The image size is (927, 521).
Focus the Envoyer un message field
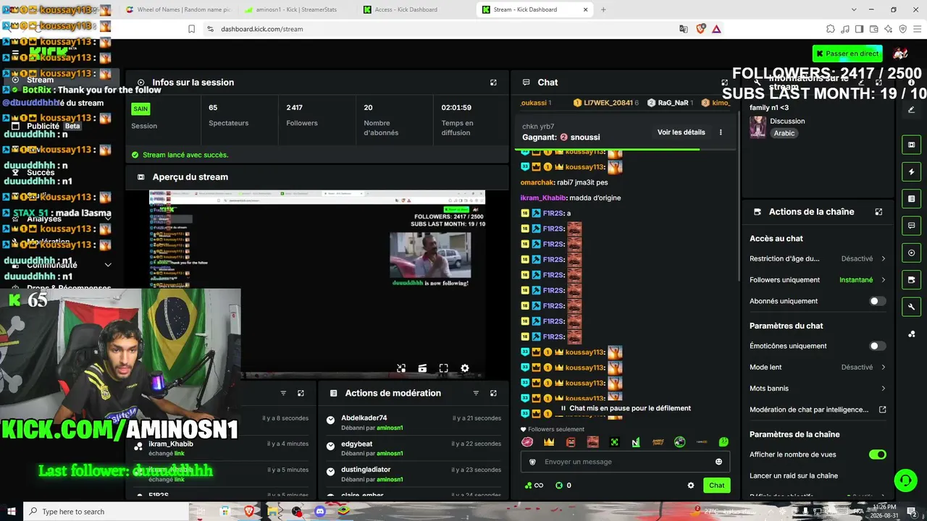(626, 462)
